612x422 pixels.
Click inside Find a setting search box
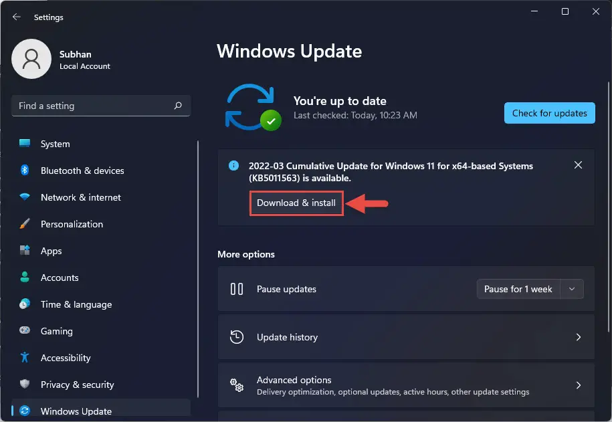point(101,106)
